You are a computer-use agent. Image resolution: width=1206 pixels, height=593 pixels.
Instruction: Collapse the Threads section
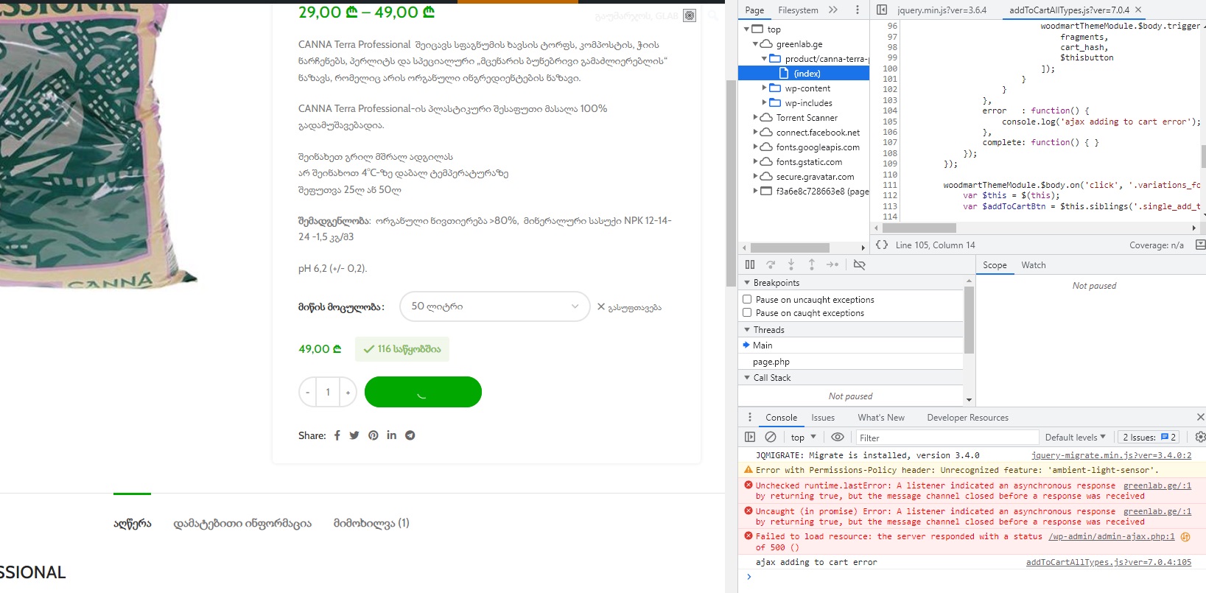coord(747,330)
